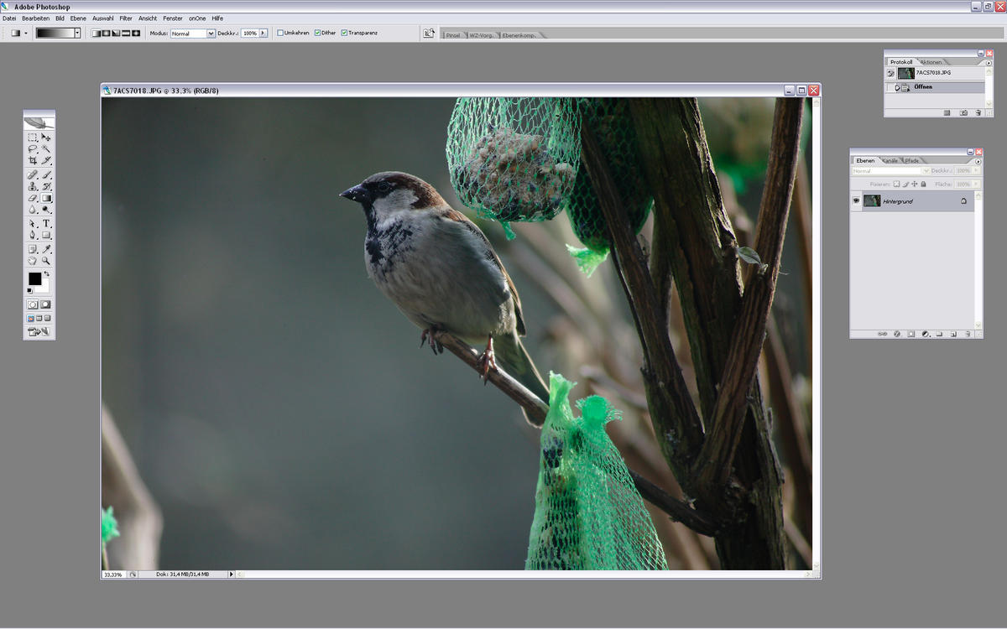Screen dimensions: 1007x629
Task: Select the Hand tool
Action: 33,261
